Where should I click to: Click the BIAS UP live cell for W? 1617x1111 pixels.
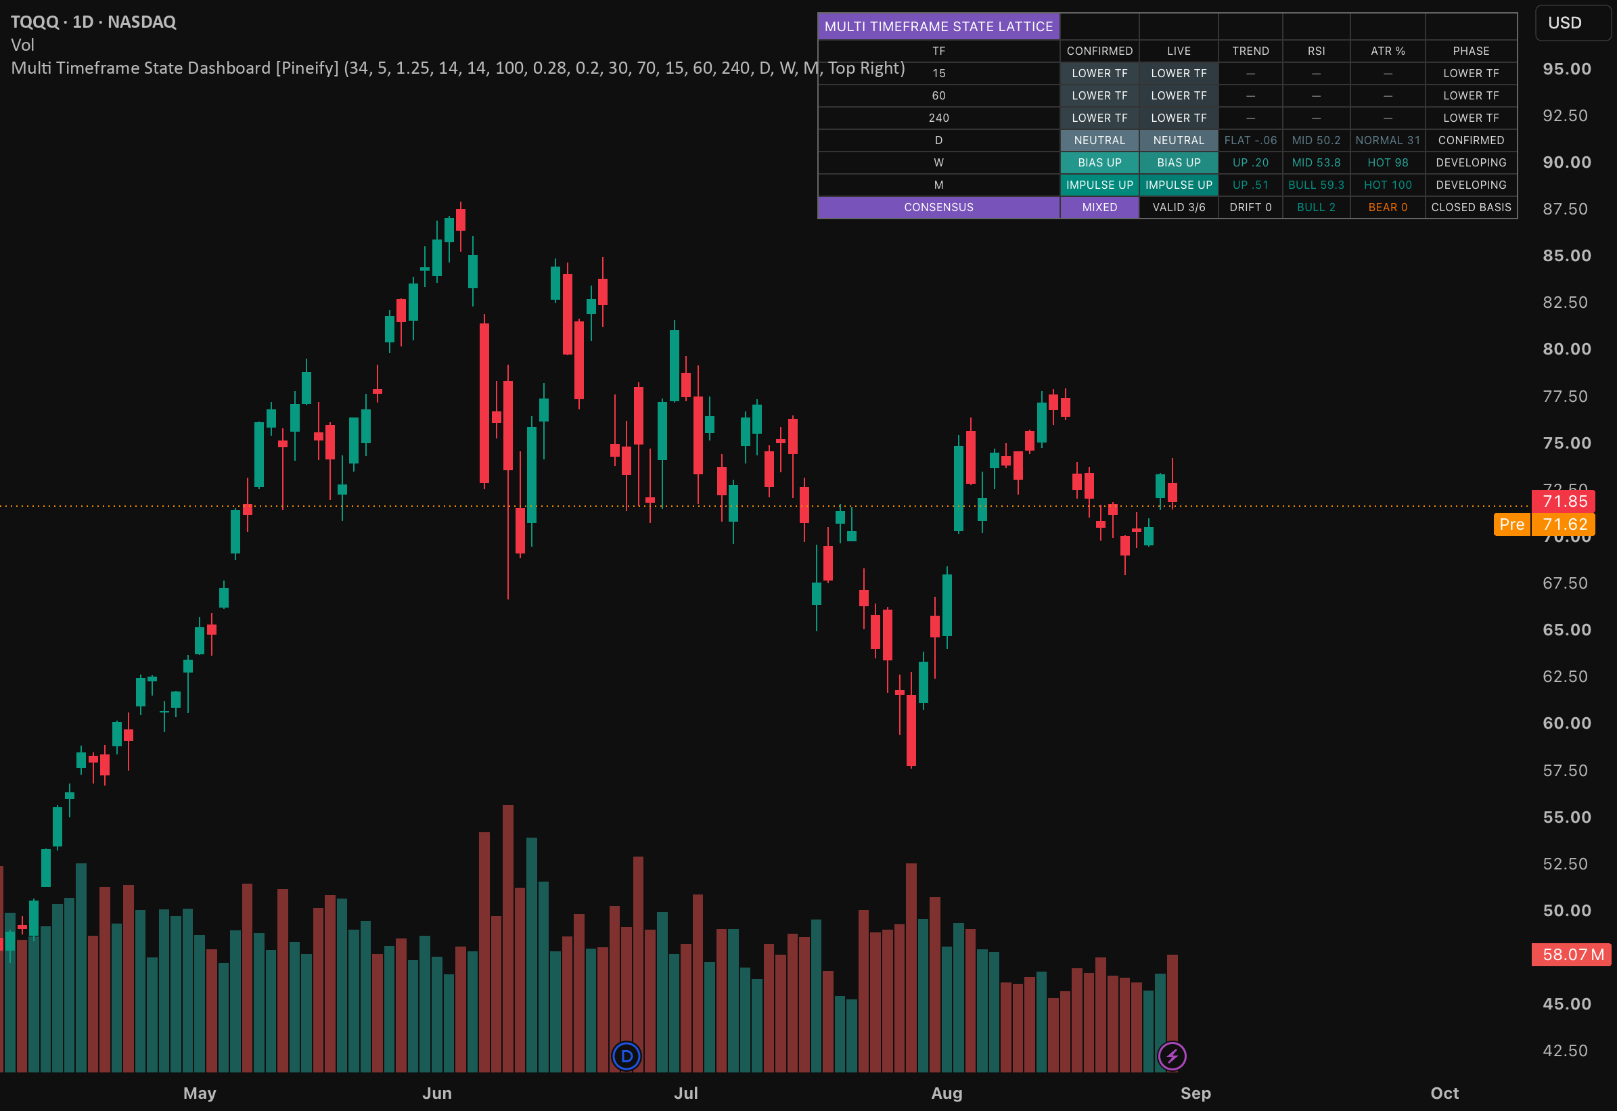pyautogui.click(x=1179, y=163)
